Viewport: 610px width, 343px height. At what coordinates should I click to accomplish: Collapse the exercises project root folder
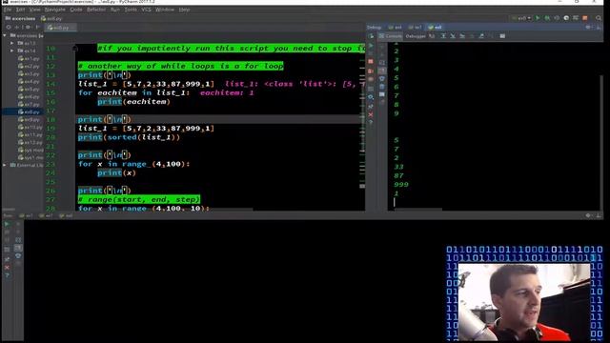click(x=5, y=35)
